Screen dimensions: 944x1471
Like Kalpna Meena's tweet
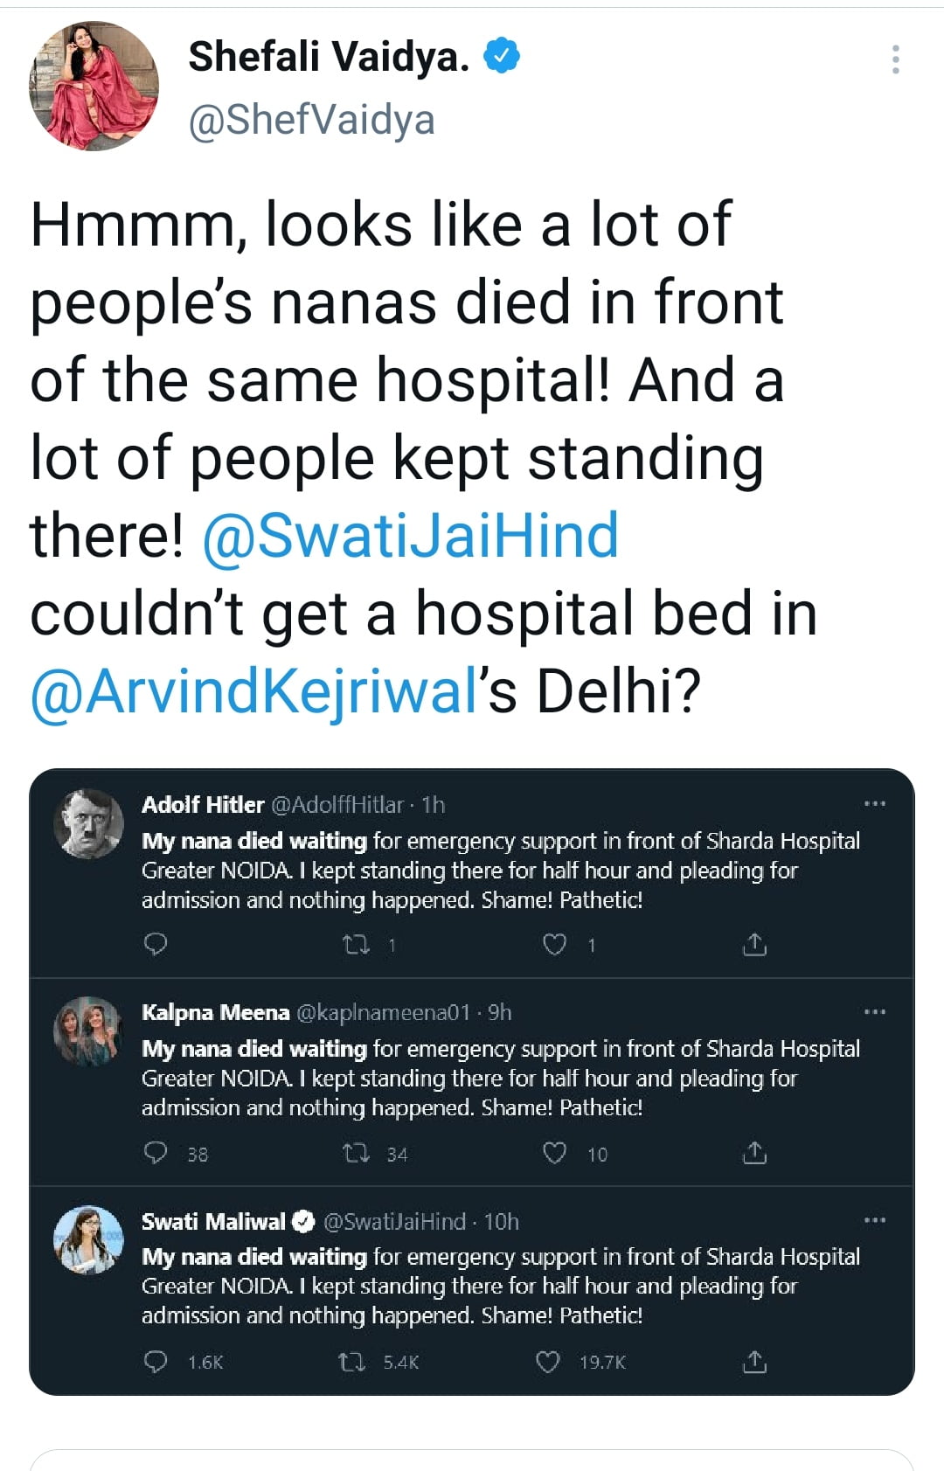pos(555,1154)
